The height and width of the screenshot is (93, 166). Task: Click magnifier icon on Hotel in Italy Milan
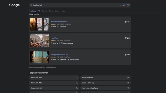click(x=77, y=83)
